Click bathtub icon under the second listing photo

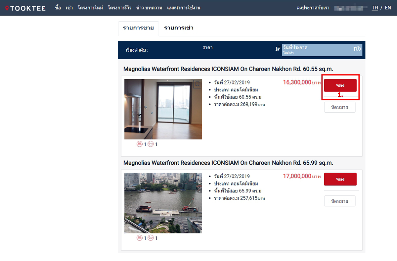tap(151, 238)
